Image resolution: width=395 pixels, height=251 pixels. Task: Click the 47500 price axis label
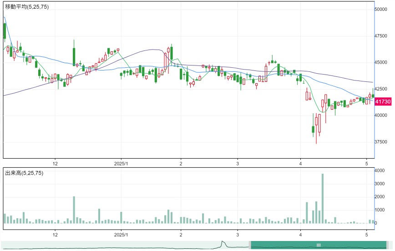[x=380, y=36]
